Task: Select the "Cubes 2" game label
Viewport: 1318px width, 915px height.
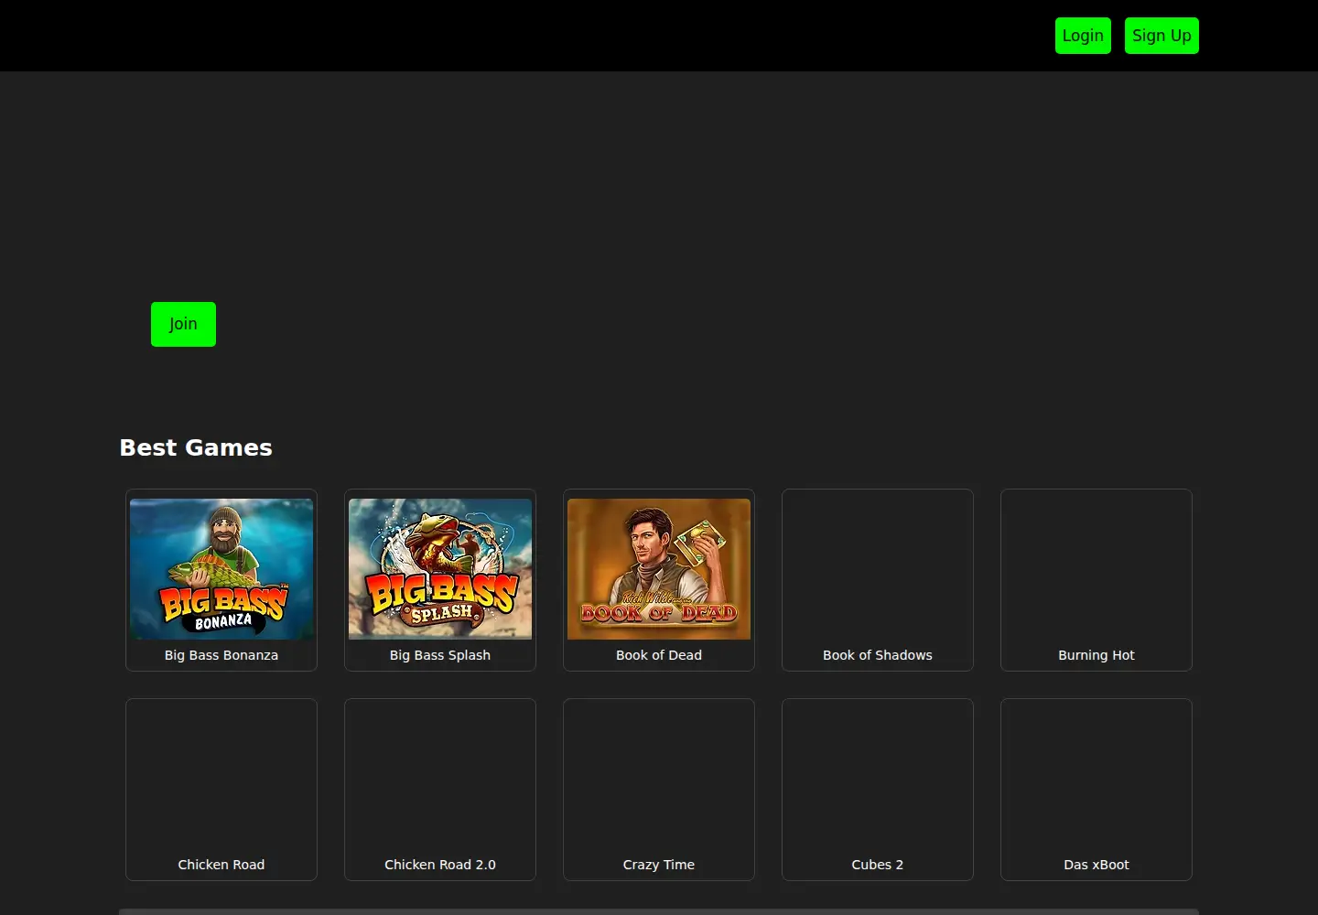Action: 878,865
